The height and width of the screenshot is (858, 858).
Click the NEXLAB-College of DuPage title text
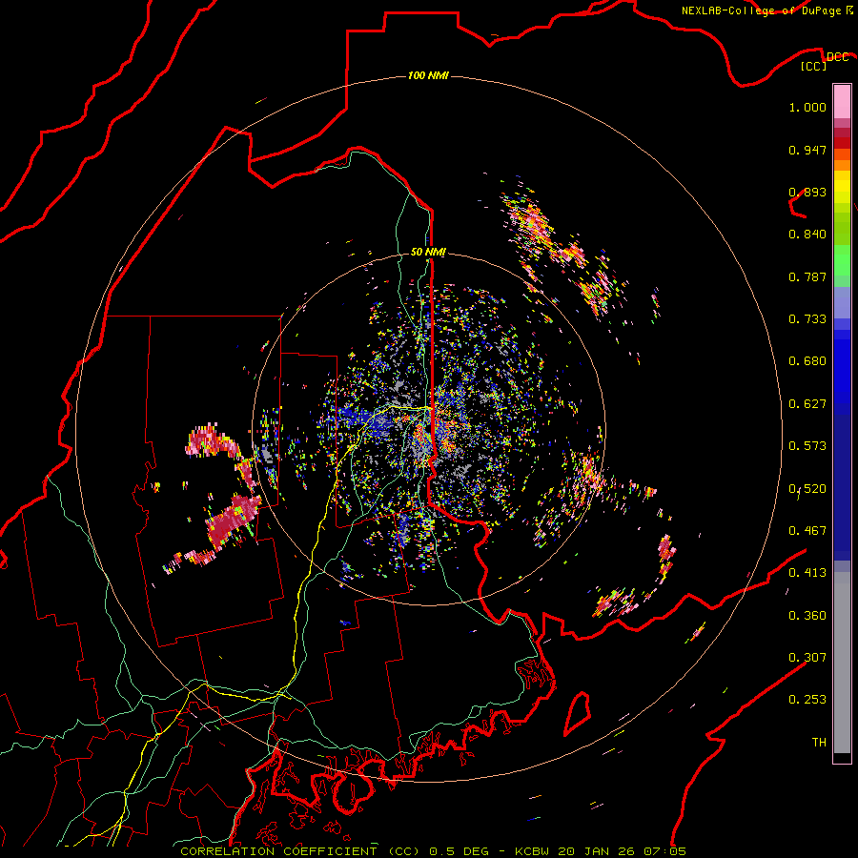click(761, 10)
